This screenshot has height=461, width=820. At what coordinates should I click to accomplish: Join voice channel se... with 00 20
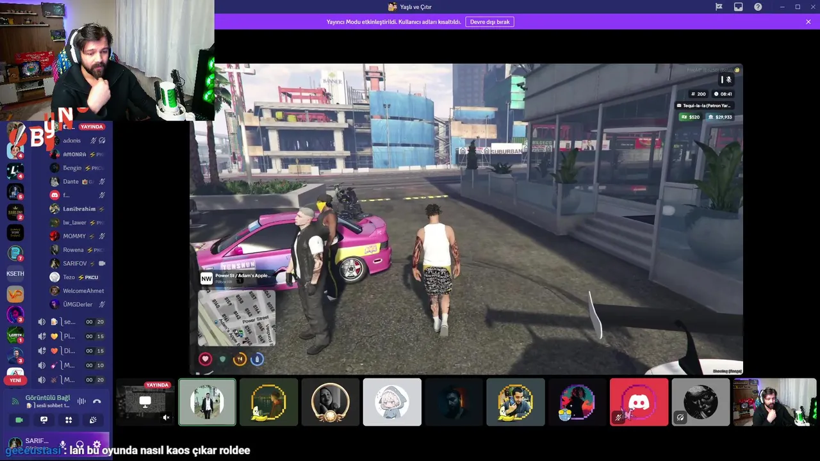(x=71, y=322)
